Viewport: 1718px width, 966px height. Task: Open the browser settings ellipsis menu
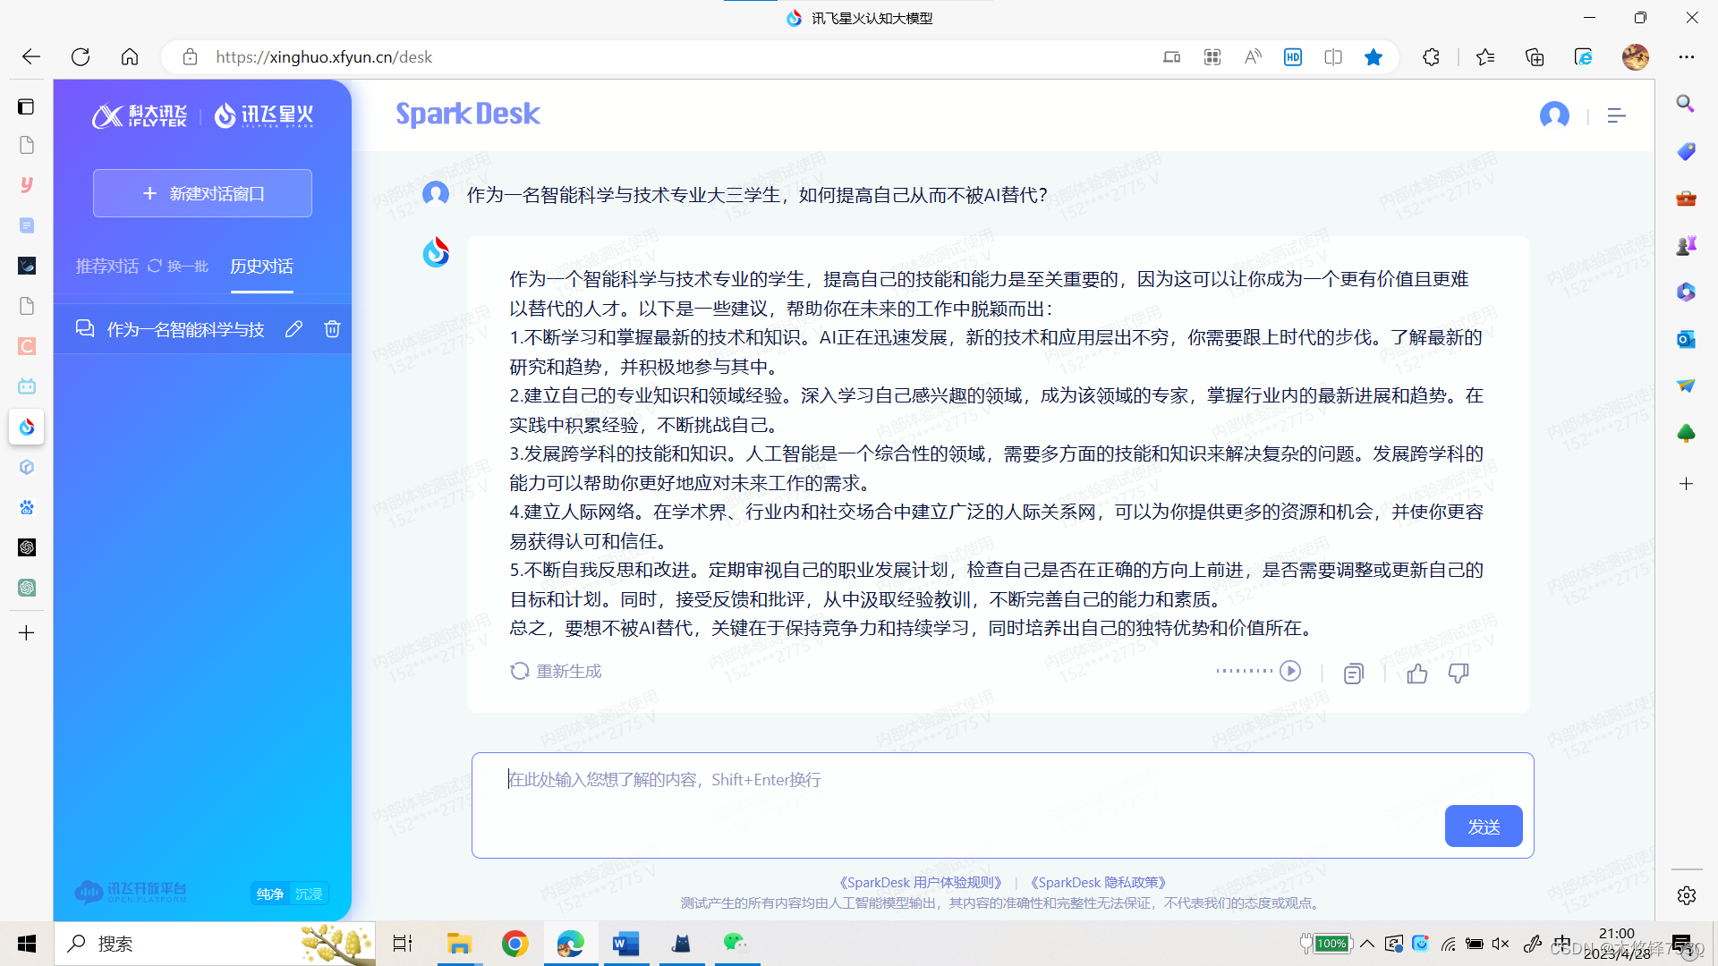pyautogui.click(x=1686, y=56)
